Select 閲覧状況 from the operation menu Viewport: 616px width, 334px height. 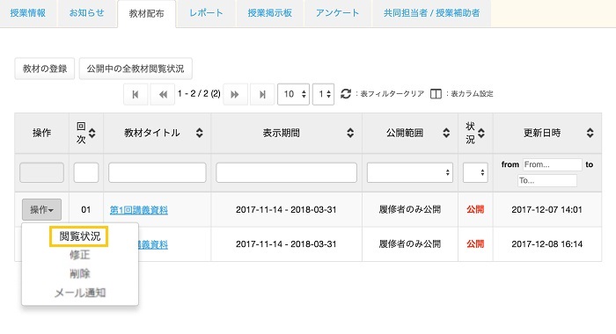tap(80, 236)
